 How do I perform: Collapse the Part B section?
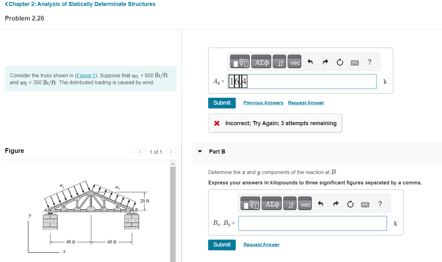click(200, 151)
